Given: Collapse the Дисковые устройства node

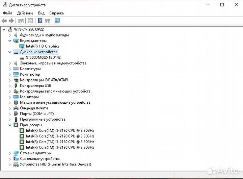Looking at the screenshot, I should point(10,52).
